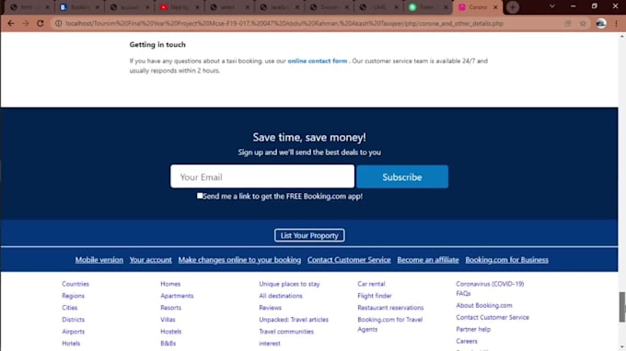Open the Reviews footer link
Viewport: 626px width, 351px height.
271,308
